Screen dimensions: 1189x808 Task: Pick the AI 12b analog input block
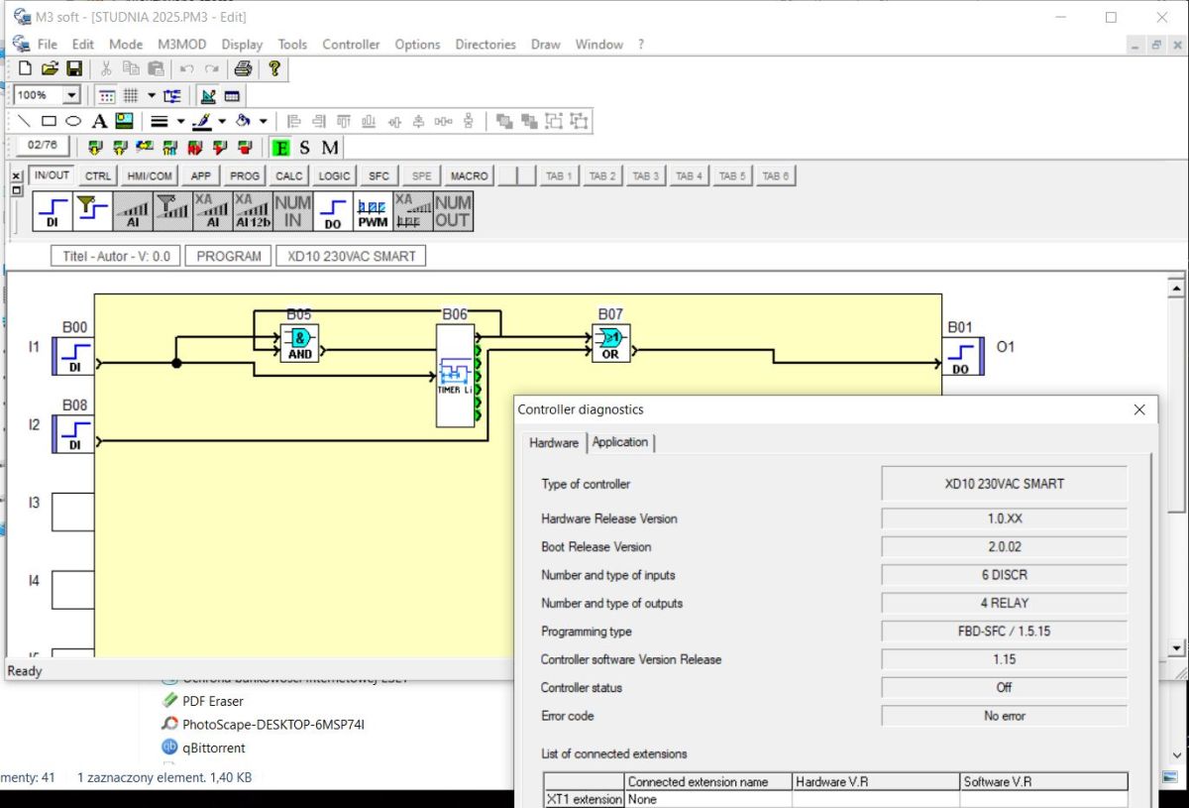pos(253,211)
